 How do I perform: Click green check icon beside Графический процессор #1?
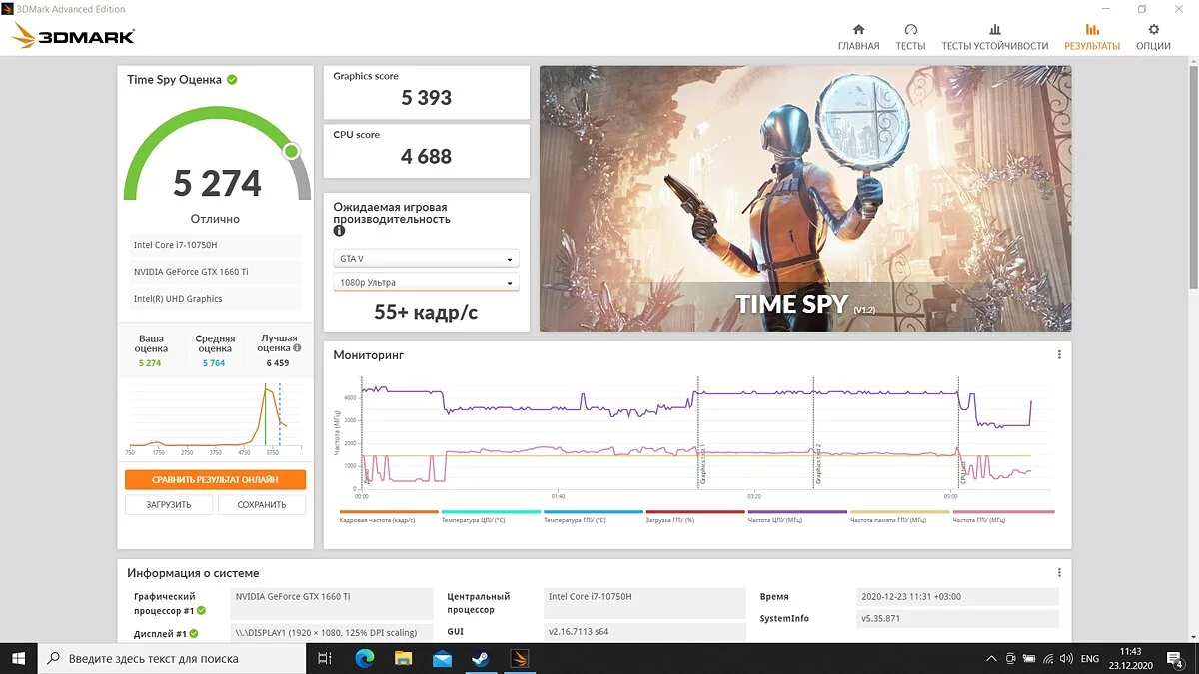[201, 610]
